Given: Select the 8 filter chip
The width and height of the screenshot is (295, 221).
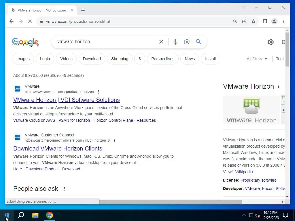Looking at the screenshot, I should pyautogui.click(x=140, y=59).
